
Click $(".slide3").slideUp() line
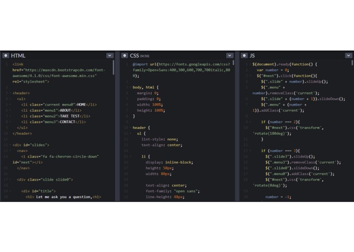pyautogui.click(x=290, y=157)
